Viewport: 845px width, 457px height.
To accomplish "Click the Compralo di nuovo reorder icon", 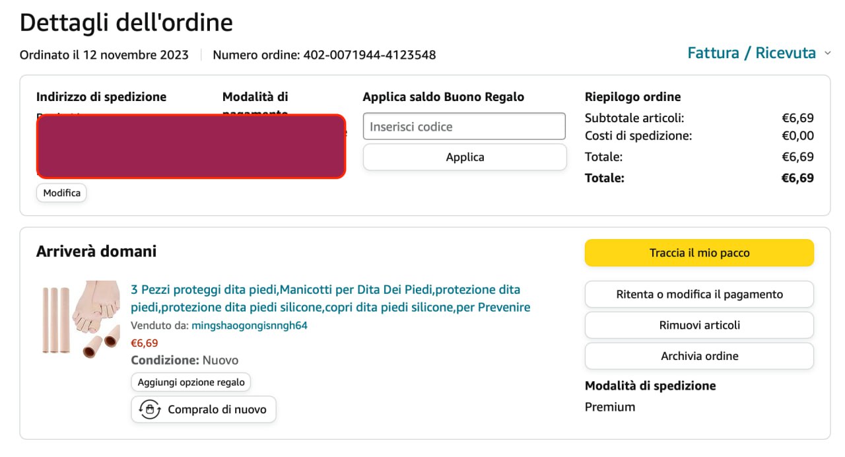I will pyautogui.click(x=150, y=409).
